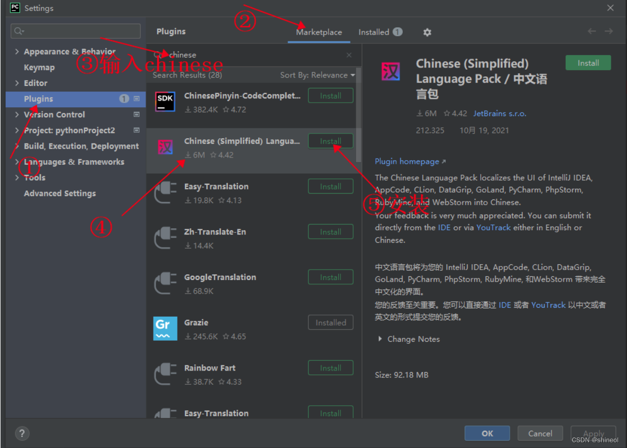Viewport: 627px width, 448px height.
Task: Switch to the Installed tab
Action: (380, 32)
